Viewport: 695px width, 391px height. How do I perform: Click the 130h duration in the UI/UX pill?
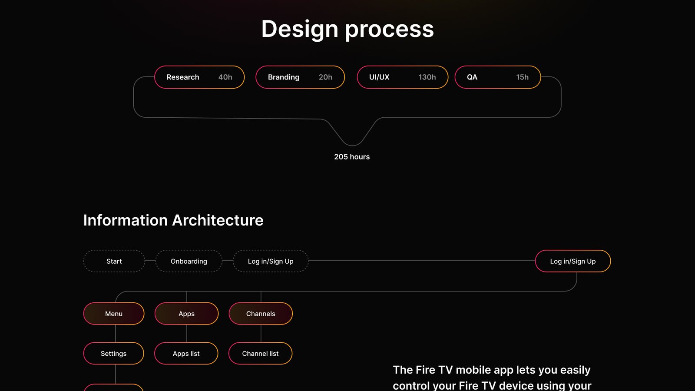[427, 77]
